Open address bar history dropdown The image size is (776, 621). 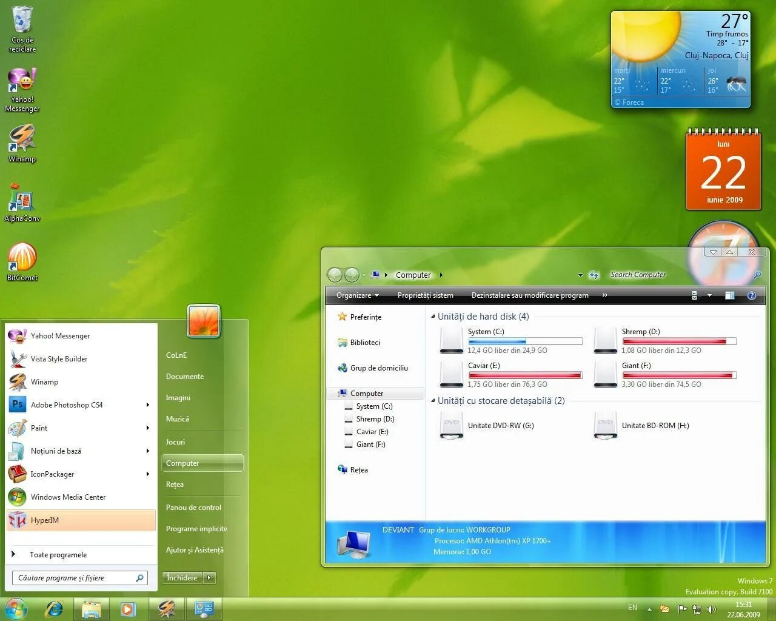(580, 275)
